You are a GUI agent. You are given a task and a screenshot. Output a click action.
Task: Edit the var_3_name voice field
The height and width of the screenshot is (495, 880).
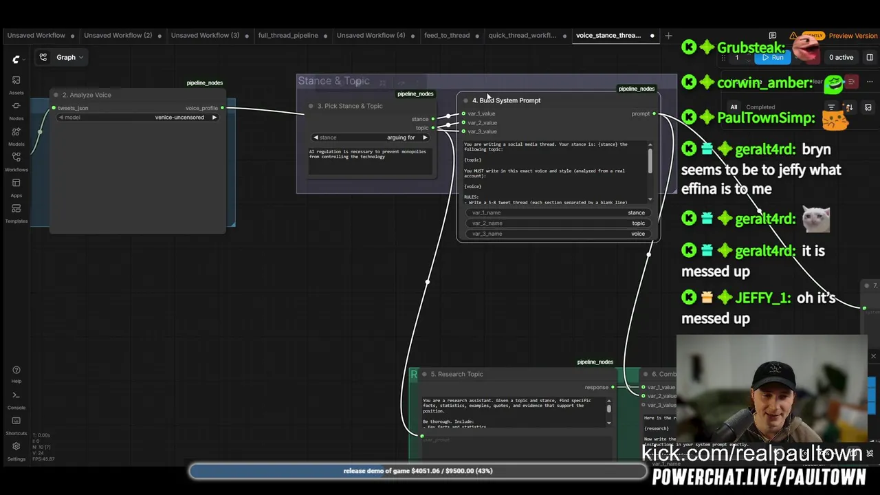pos(557,234)
